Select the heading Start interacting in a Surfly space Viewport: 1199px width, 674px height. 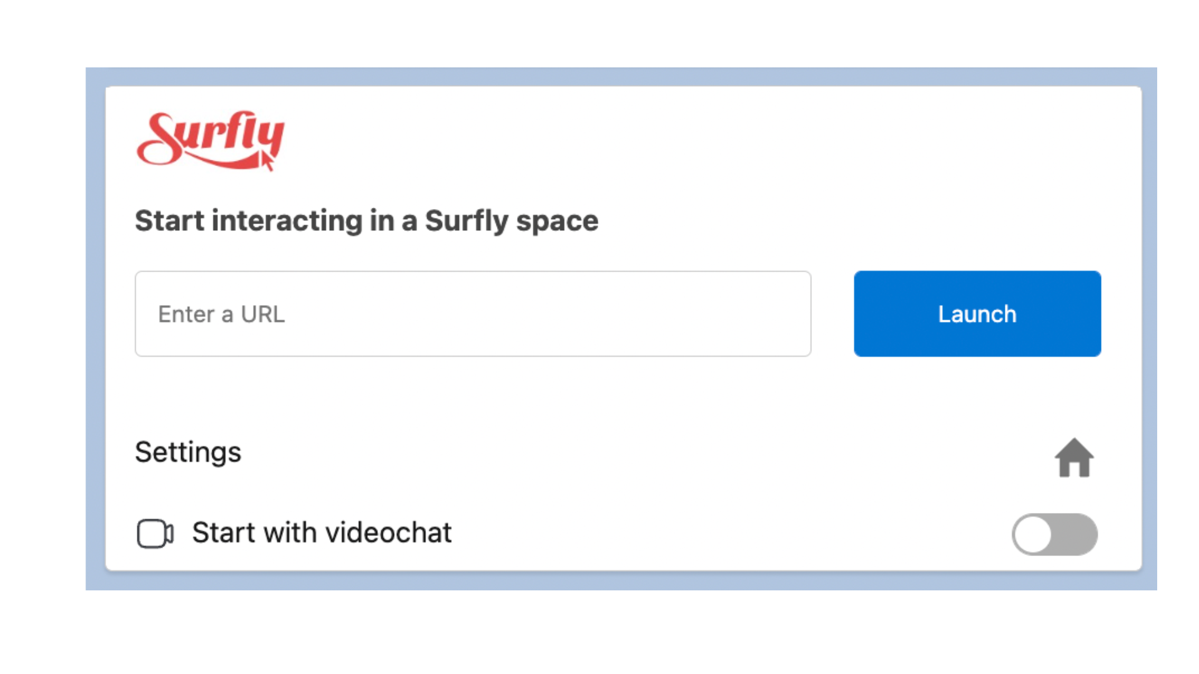(367, 221)
